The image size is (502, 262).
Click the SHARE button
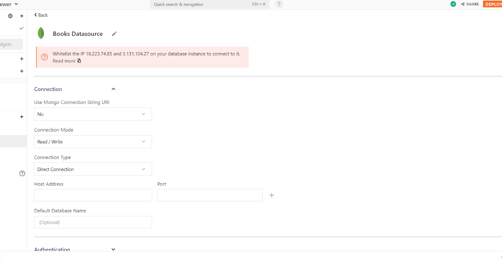(470, 4)
